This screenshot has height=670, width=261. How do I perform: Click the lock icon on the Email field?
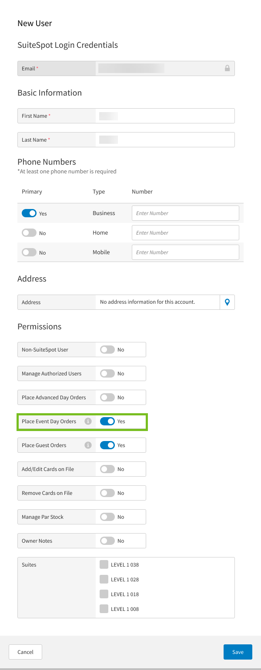tap(227, 68)
